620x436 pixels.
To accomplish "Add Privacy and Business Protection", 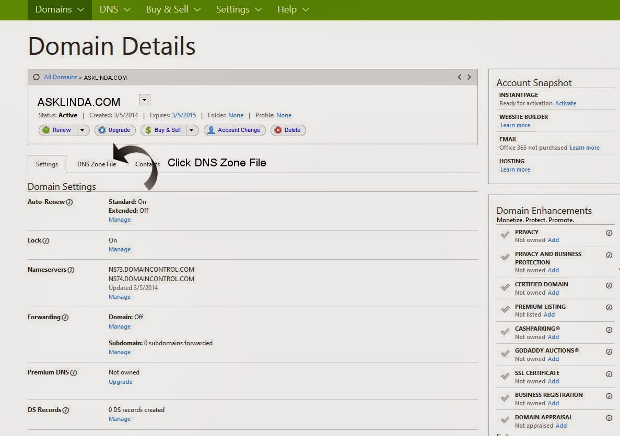I will point(553,271).
